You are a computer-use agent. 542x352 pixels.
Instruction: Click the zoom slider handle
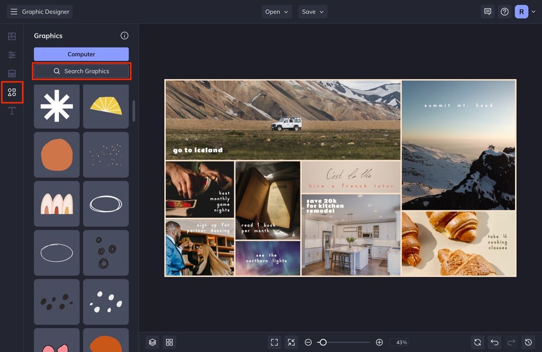pyautogui.click(x=323, y=342)
